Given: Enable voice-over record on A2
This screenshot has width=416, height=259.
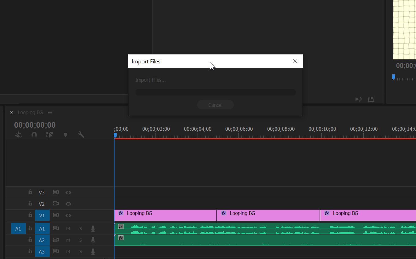Looking at the screenshot, I should pos(93,240).
